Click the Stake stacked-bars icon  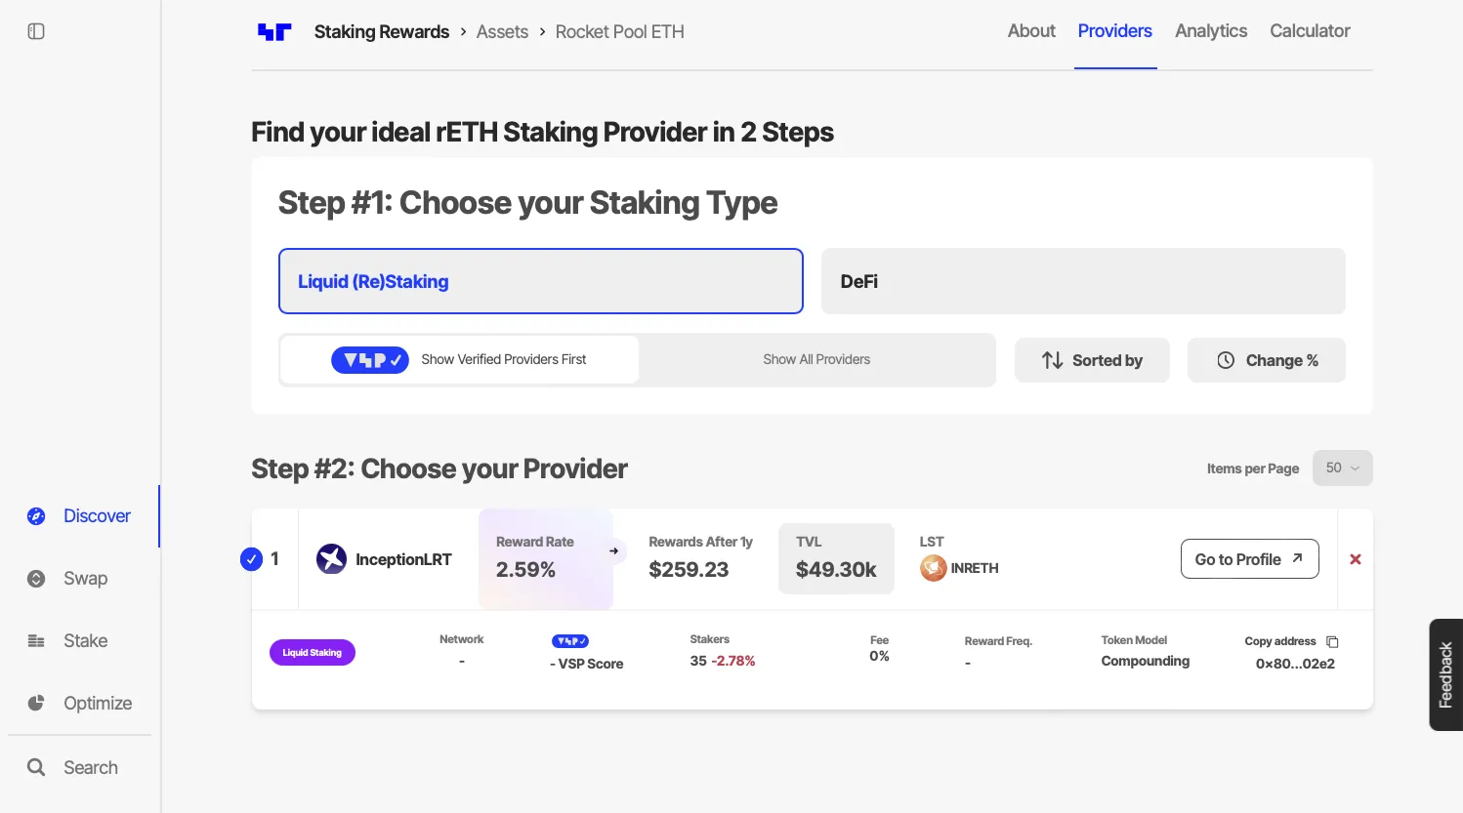pyautogui.click(x=36, y=641)
